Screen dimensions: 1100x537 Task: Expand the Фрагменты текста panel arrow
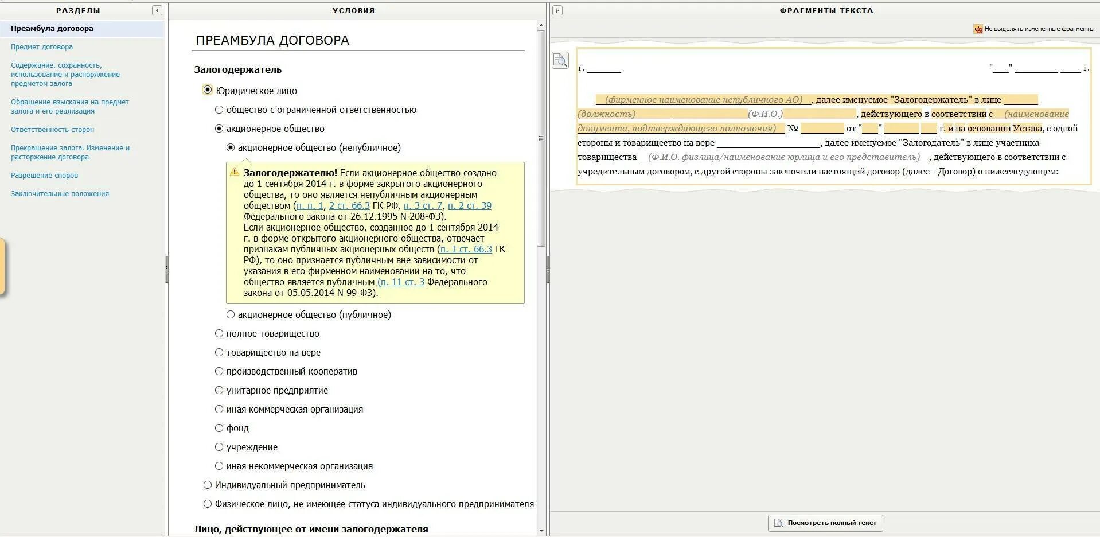[557, 10]
